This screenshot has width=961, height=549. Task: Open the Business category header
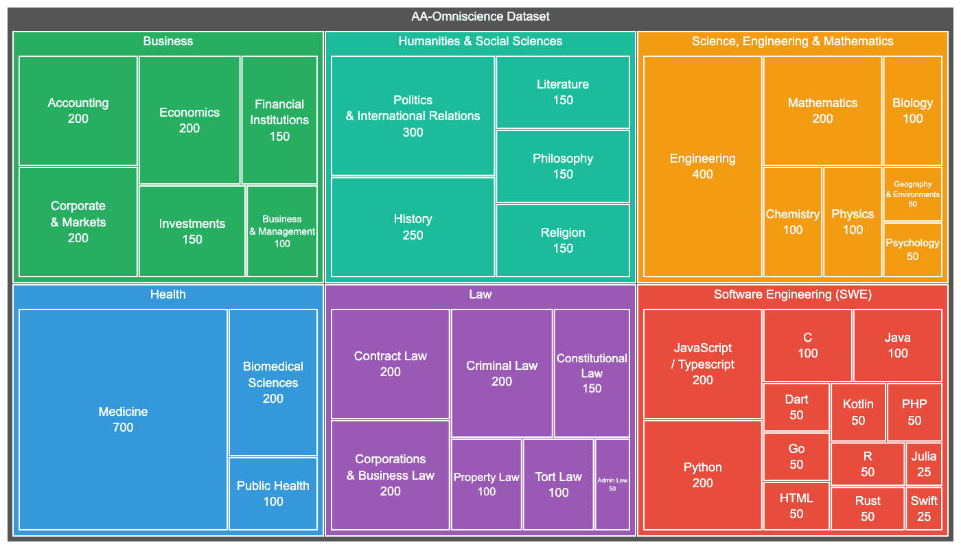(167, 41)
